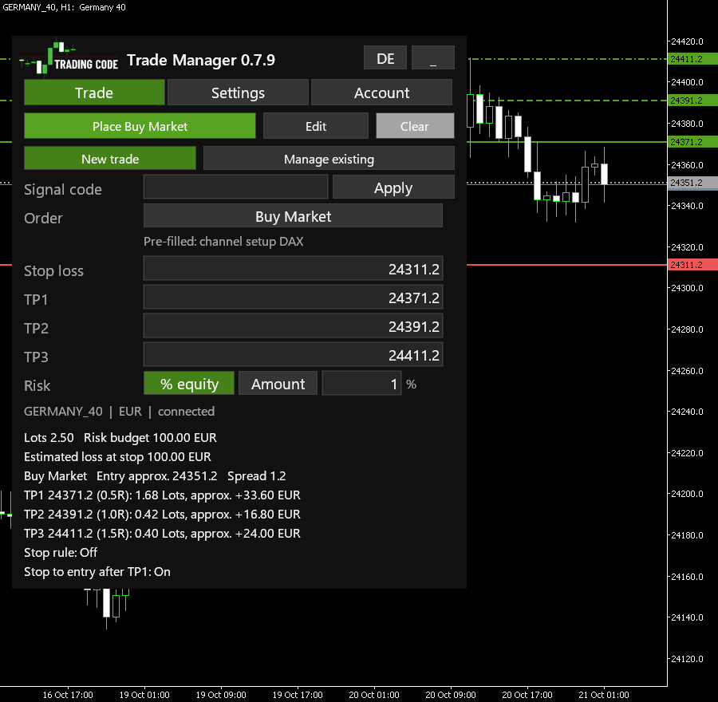Select the red stop loss price label 24311.2
The image size is (718, 702).
coord(692,265)
